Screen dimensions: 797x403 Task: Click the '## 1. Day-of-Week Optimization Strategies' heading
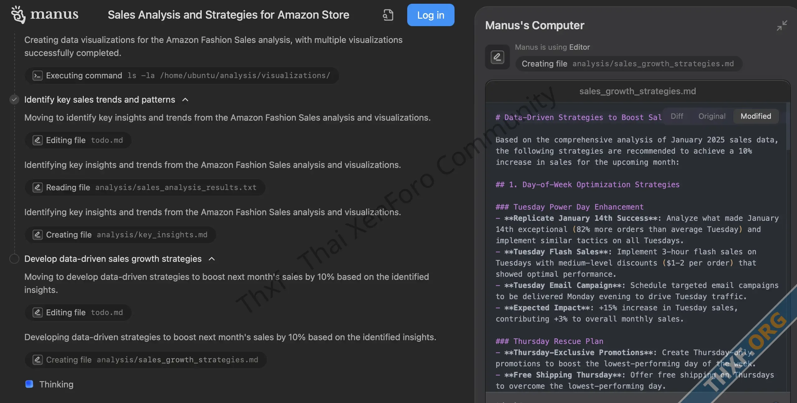[587, 185]
